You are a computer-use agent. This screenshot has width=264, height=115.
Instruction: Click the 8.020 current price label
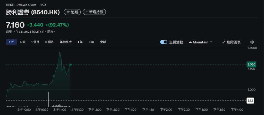tap(251, 64)
